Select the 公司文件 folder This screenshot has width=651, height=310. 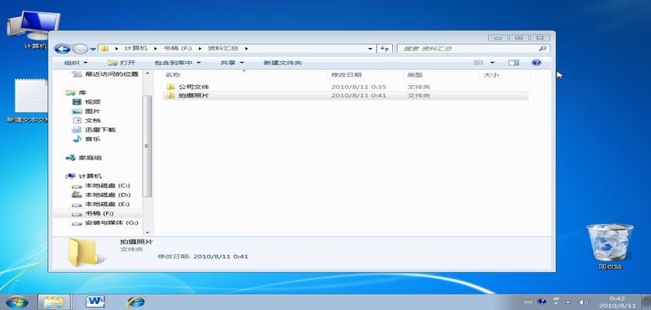point(193,87)
